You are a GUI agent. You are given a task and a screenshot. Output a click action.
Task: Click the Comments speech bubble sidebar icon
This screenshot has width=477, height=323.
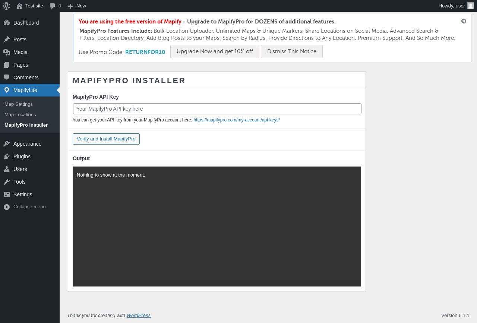[x=7, y=77]
